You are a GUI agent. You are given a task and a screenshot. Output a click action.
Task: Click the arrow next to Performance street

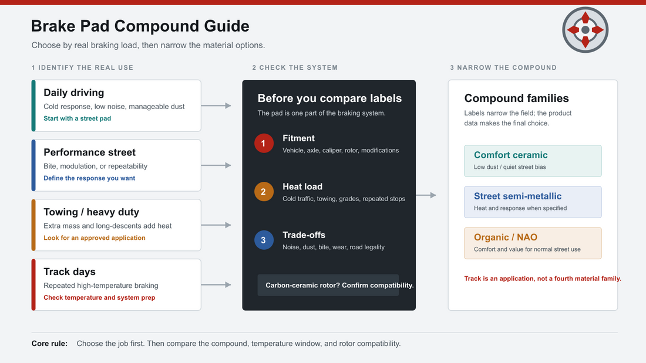click(x=216, y=165)
